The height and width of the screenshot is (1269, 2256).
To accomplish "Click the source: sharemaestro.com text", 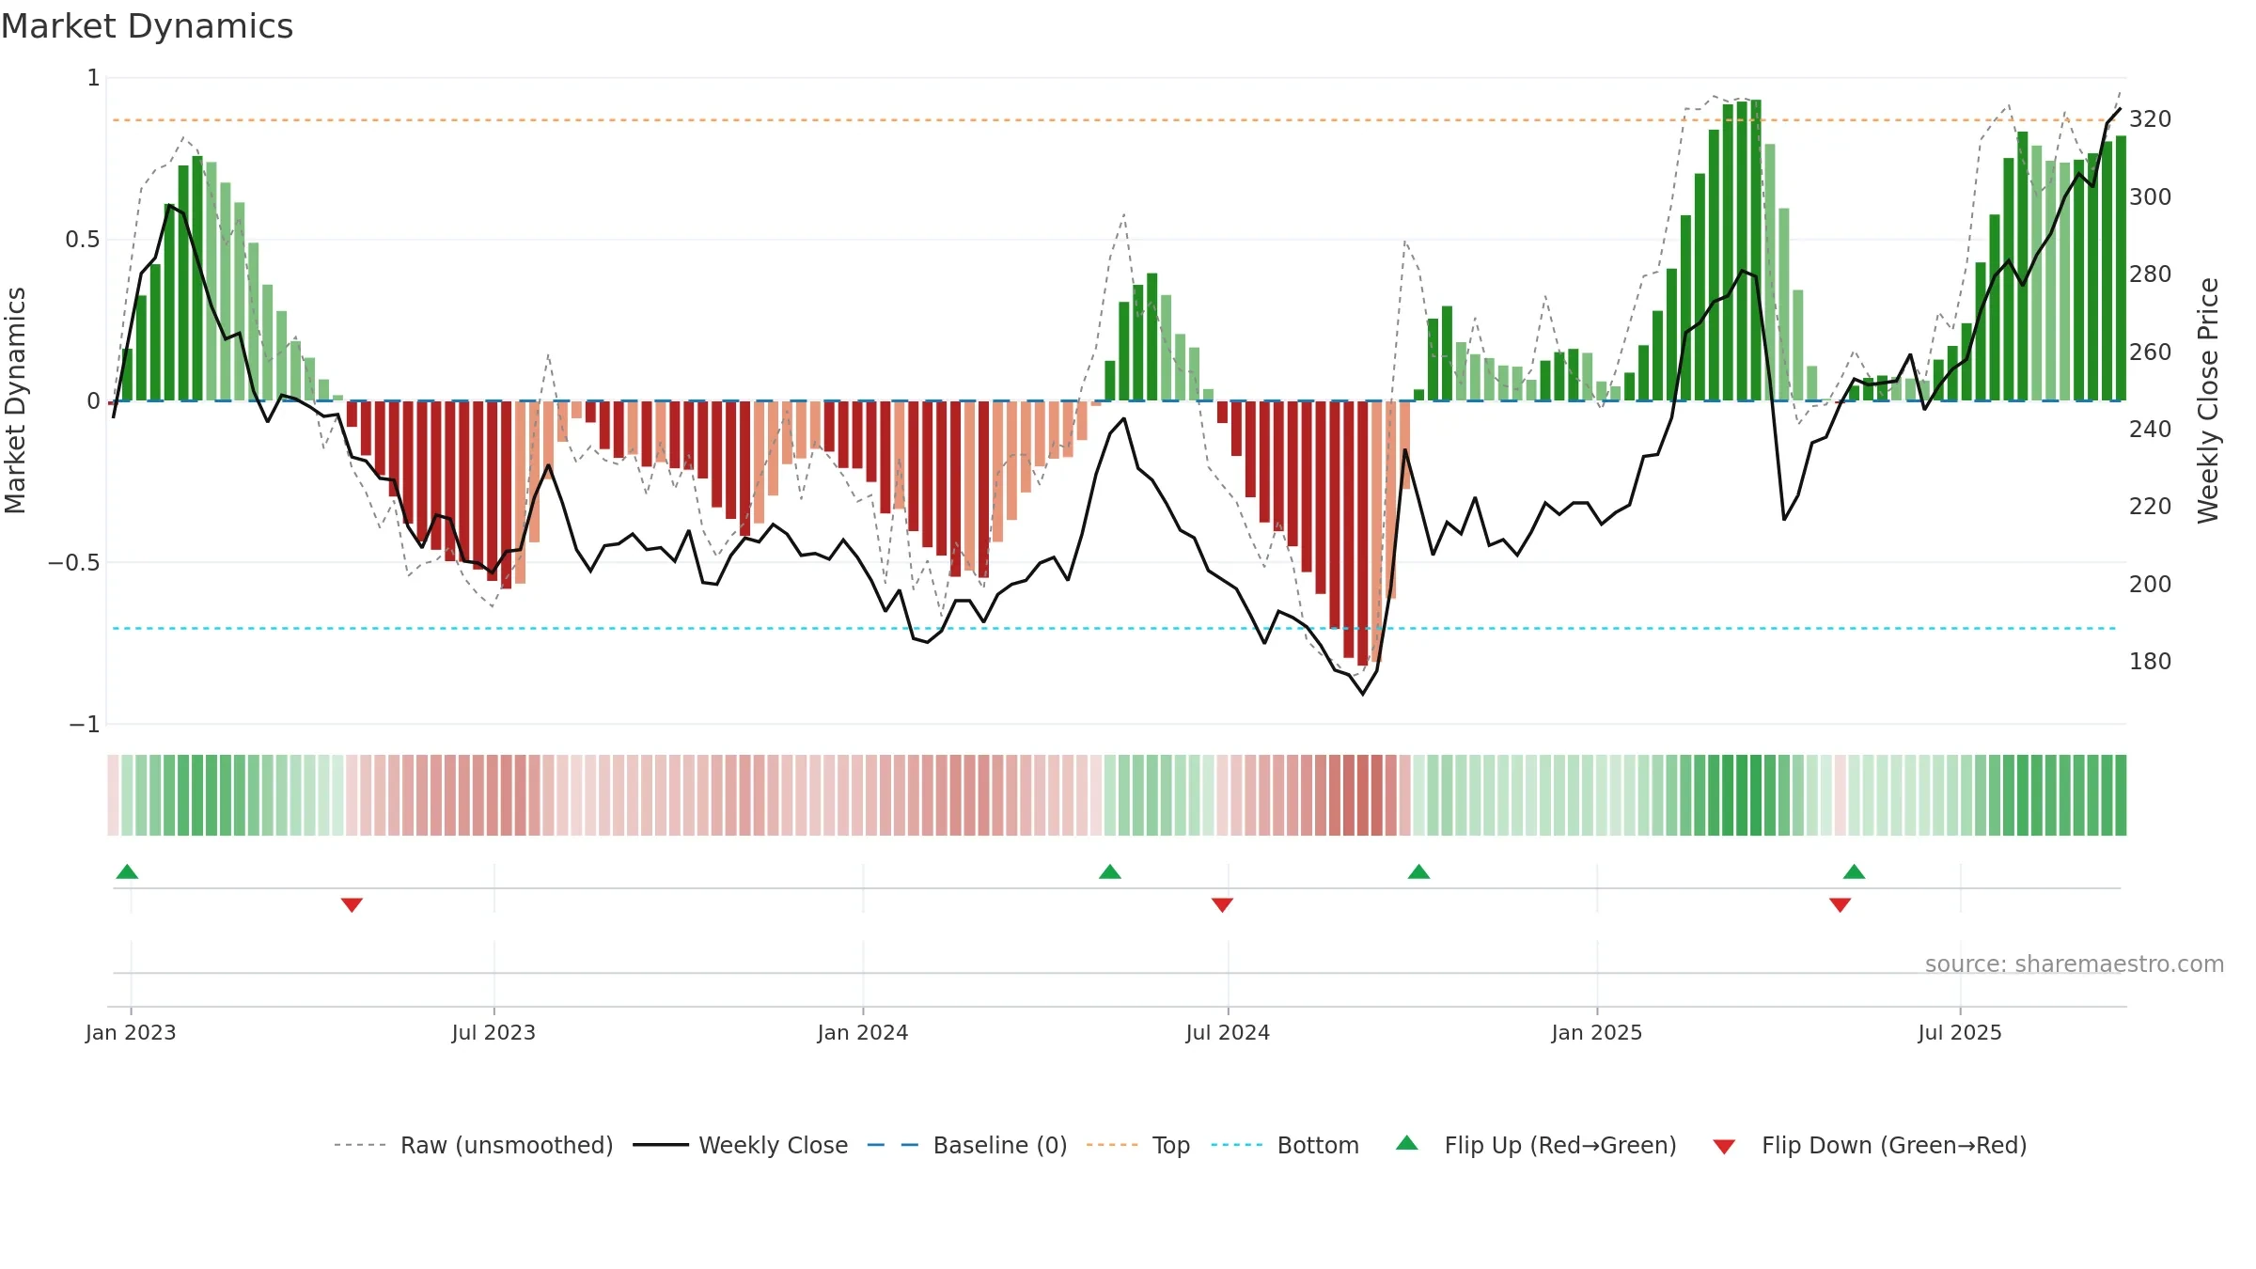I will click(x=2075, y=964).
